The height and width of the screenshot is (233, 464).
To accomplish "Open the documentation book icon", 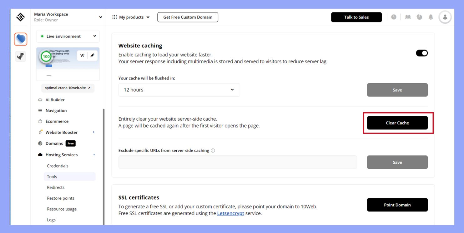I will (408, 17).
